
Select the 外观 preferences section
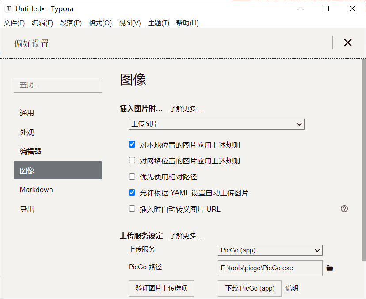click(57, 132)
